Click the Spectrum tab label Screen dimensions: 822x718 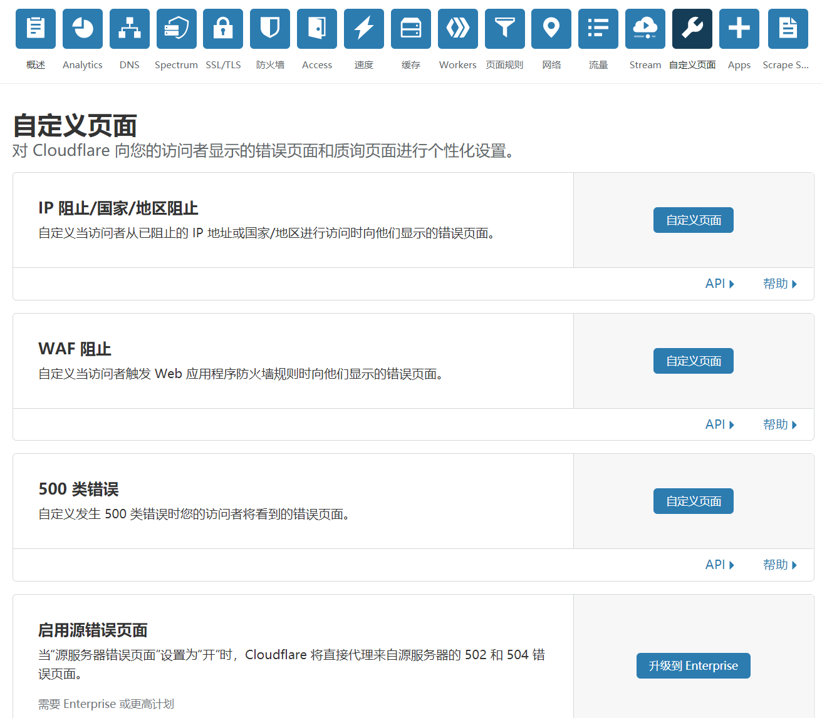(177, 65)
